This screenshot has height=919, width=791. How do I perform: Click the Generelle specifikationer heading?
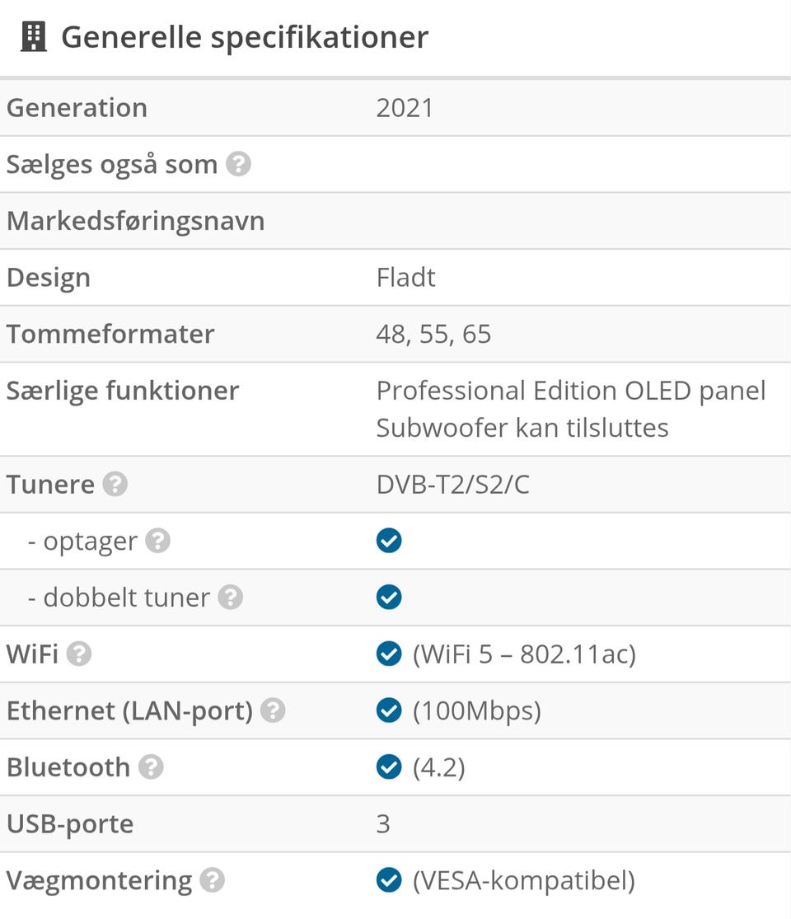pyautogui.click(x=245, y=38)
